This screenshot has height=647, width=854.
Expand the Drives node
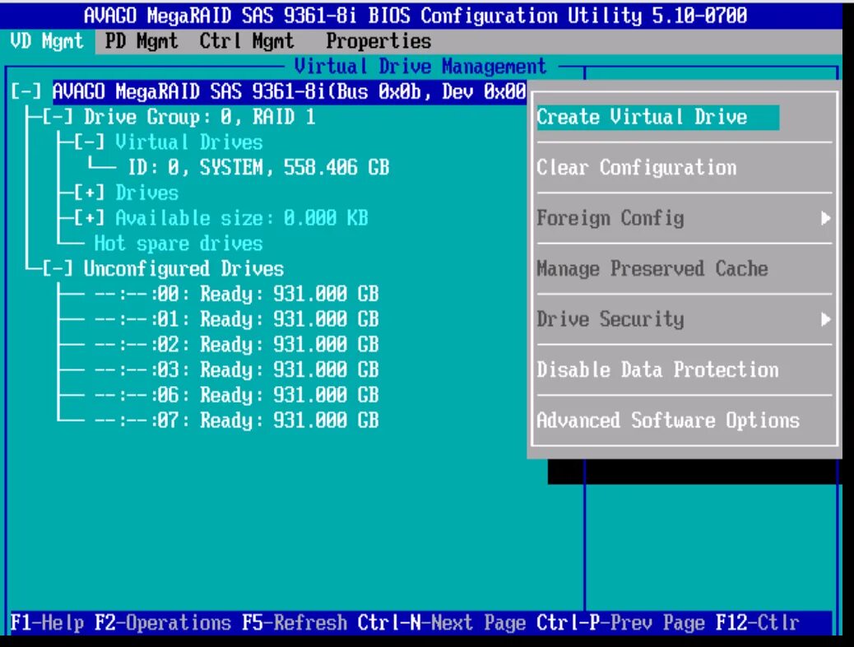(90, 193)
